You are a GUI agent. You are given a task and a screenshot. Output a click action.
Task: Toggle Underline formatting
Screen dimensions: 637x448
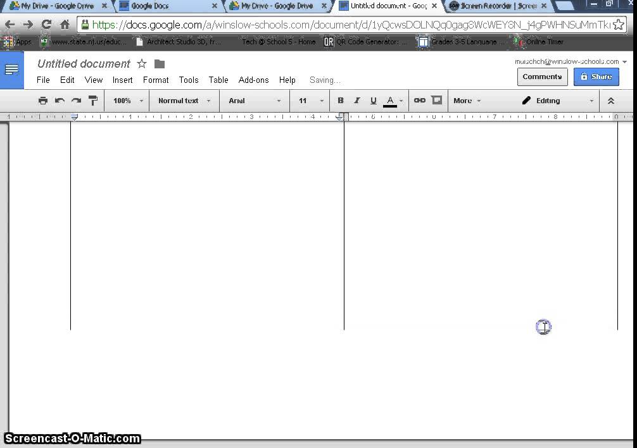click(x=374, y=101)
